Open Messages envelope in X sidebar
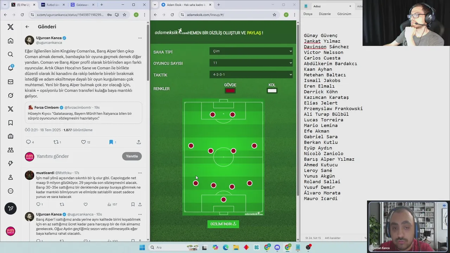This screenshot has height=253, width=450. 11,82
